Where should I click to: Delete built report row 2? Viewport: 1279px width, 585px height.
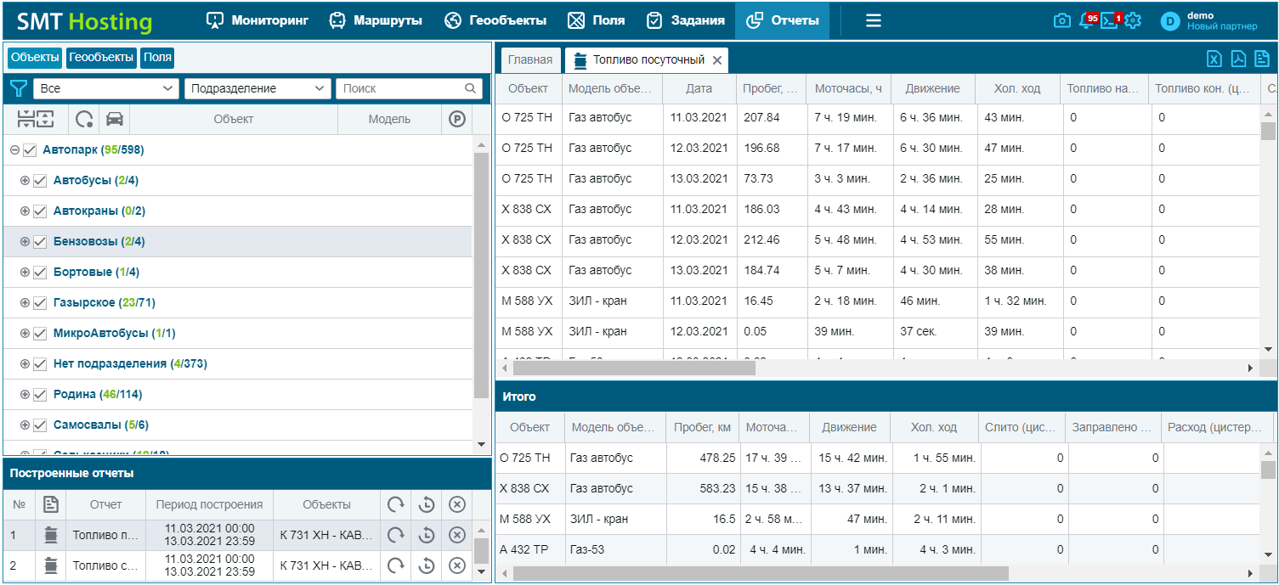[x=457, y=565]
